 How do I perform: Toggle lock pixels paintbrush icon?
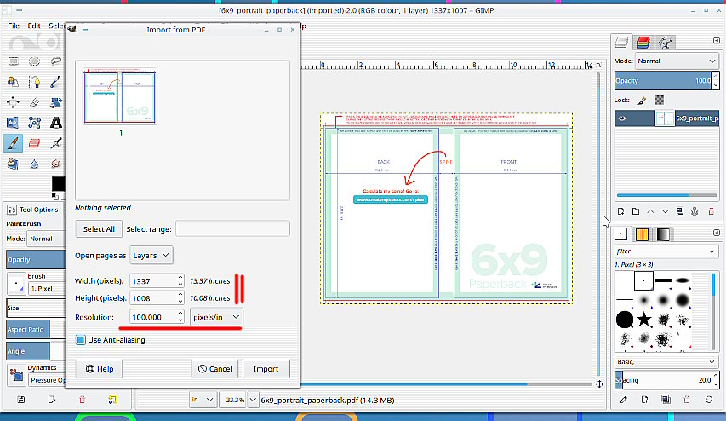click(x=642, y=101)
